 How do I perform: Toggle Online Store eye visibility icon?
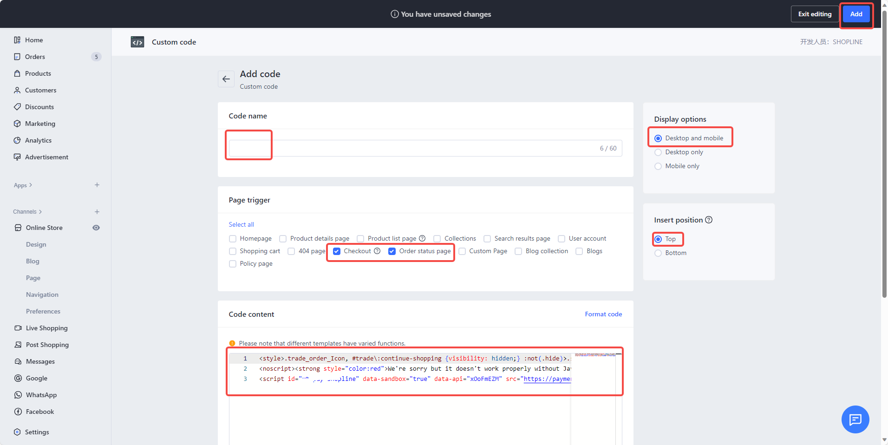tap(96, 228)
